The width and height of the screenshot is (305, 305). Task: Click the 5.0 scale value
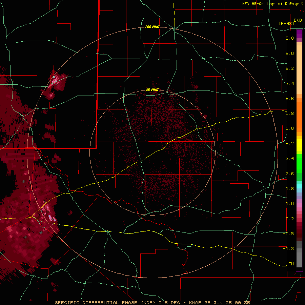click(290, 128)
